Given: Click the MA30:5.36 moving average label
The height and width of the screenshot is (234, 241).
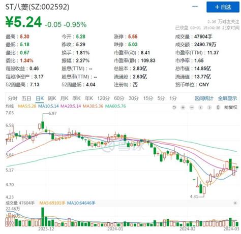Looking at the screenshot, I should click(93, 106).
